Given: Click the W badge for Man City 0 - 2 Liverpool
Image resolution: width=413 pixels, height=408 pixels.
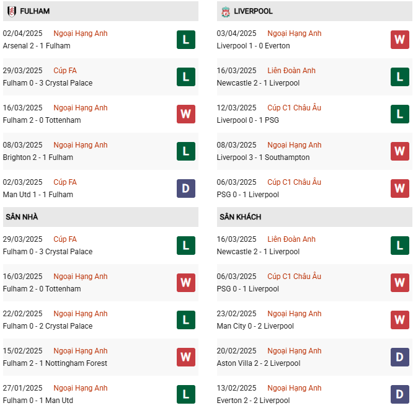Looking at the screenshot, I should (400, 320).
